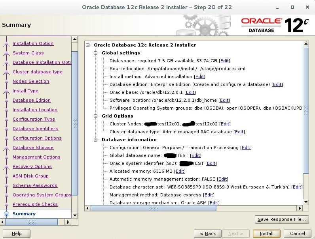Edit the Software location path

pos(224,100)
